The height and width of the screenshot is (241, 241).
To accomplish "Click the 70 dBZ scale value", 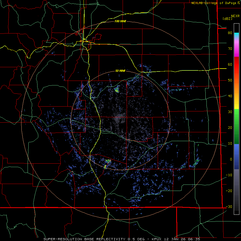I will (x=230, y=48).
